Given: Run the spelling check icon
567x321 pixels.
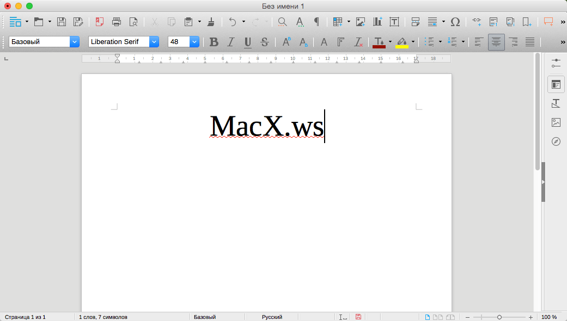Looking at the screenshot, I should pos(300,22).
